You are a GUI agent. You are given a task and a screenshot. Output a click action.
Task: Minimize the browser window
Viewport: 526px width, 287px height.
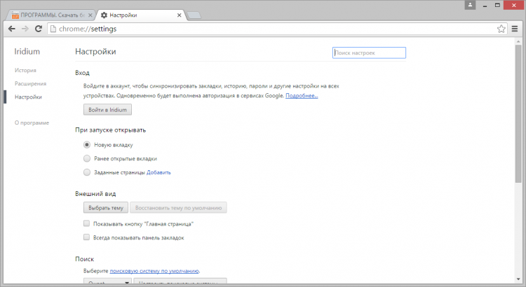pos(485,6)
